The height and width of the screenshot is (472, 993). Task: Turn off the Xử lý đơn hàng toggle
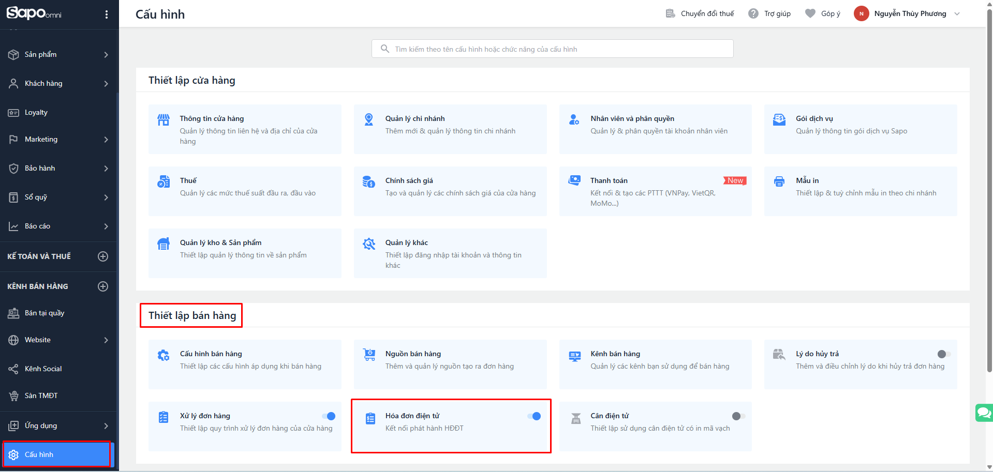point(329,416)
